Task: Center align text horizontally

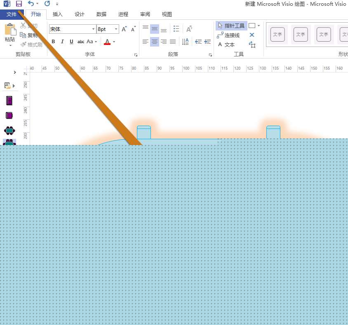Action: click(x=155, y=42)
